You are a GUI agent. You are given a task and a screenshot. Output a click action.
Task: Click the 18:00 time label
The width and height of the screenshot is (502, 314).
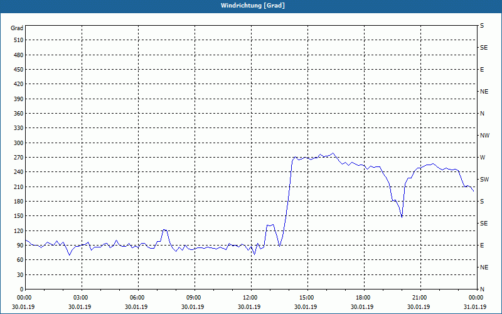click(x=365, y=298)
